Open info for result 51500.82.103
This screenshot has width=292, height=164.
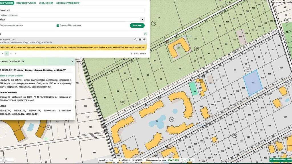pyautogui.click(x=140, y=40)
